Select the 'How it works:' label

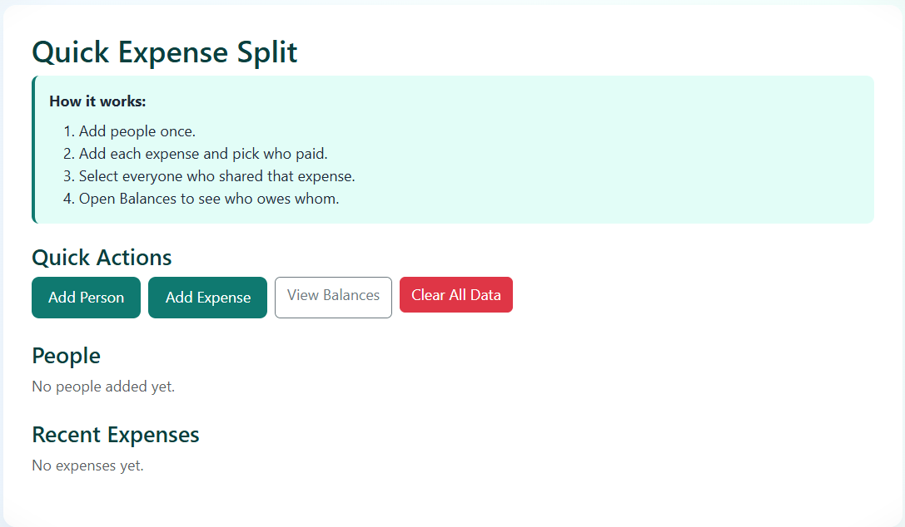tap(97, 101)
